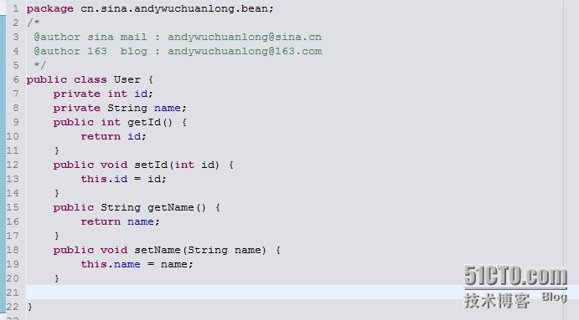Image resolution: width=579 pixels, height=320 pixels.
Task: Click the closing brace on line 11
Action: [56, 150]
